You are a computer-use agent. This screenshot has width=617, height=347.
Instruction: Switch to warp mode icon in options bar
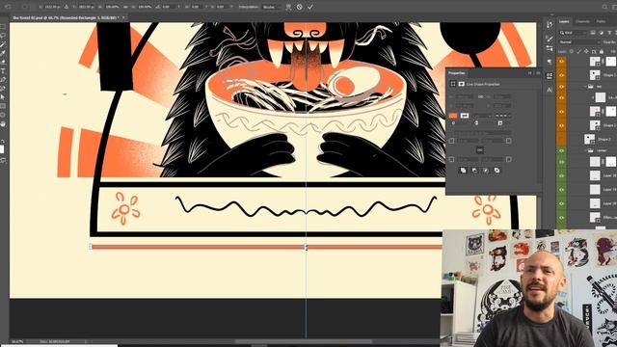[x=288, y=7]
